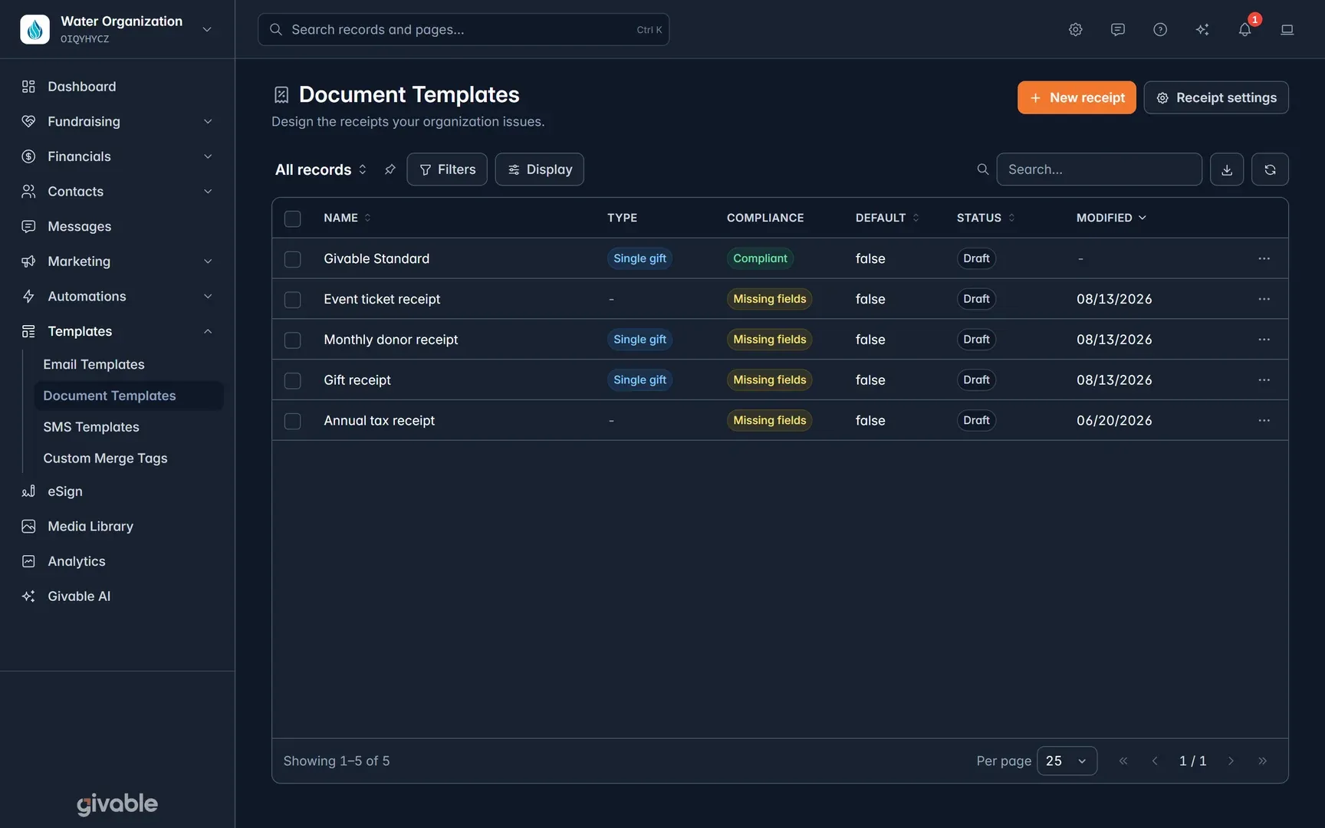Go to last page of results
The height and width of the screenshot is (828, 1325).
pos(1262,761)
